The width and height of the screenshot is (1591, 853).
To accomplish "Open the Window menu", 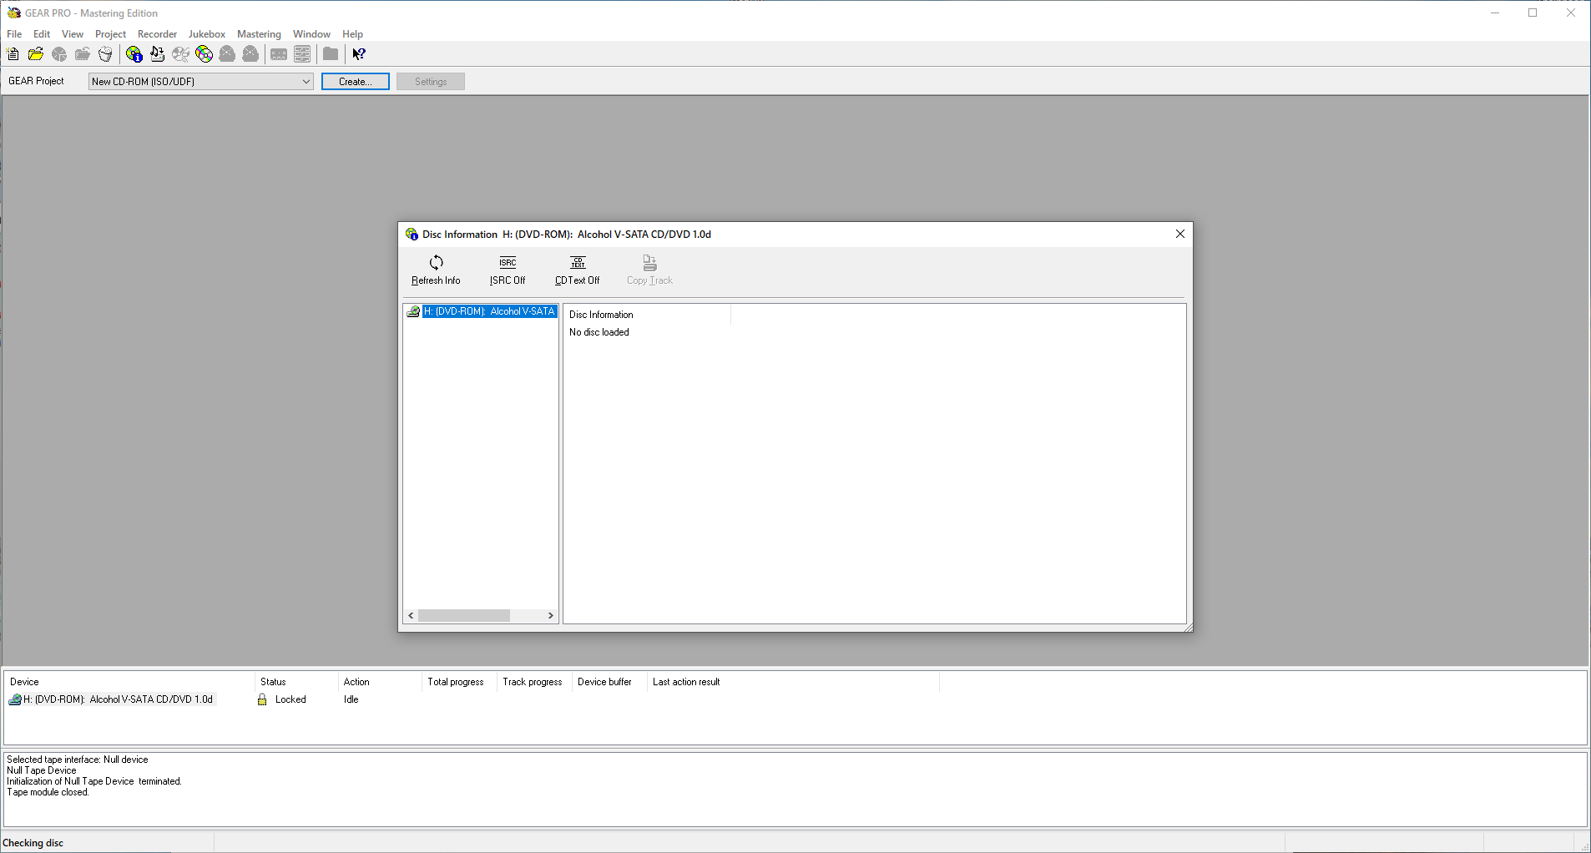I will [x=311, y=34].
